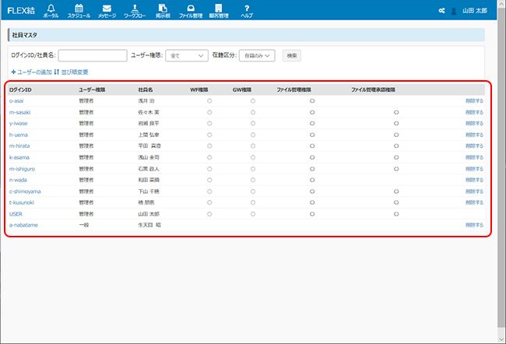The width and height of the screenshot is (506, 344).
Task: Click the GW permission circle for k-asama
Action: tap(253, 157)
